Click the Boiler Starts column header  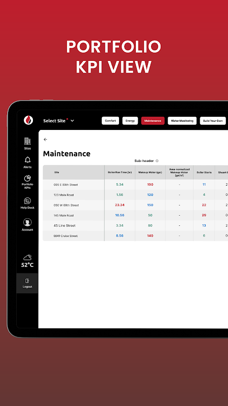pyautogui.click(x=204, y=173)
